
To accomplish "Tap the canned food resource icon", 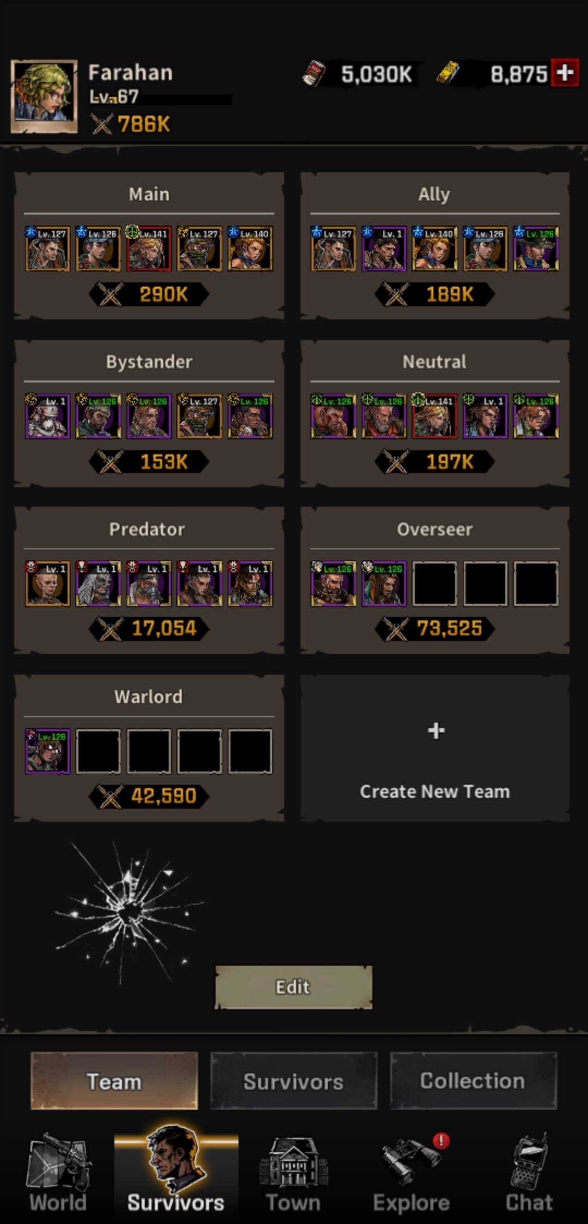I will 314,74.
